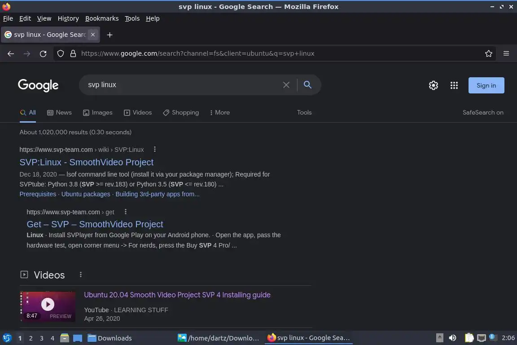Image resolution: width=517 pixels, height=345 pixels.
Task: Open the removable media tray icon
Action: click(439, 338)
